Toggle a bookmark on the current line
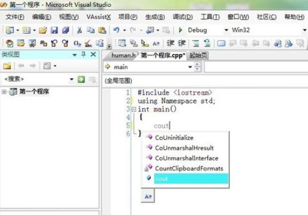The width and height of the screenshot is (308, 215). coord(221,43)
